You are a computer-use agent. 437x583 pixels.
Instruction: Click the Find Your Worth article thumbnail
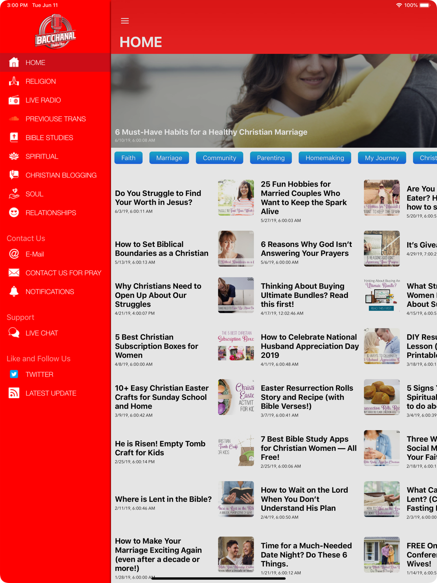coord(236,198)
